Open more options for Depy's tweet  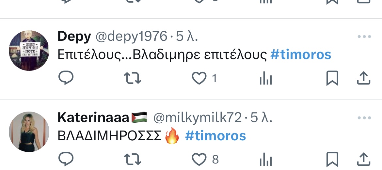pyautogui.click(x=364, y=37)
